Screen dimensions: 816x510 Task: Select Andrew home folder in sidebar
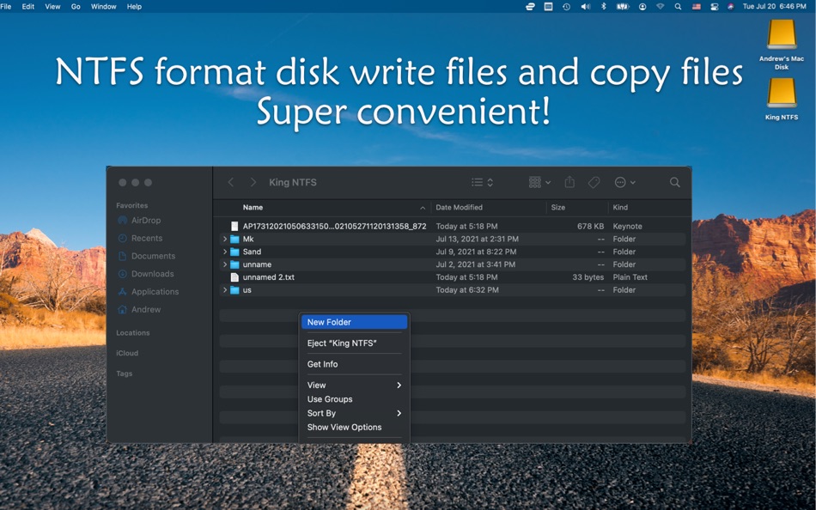point(139,309)
